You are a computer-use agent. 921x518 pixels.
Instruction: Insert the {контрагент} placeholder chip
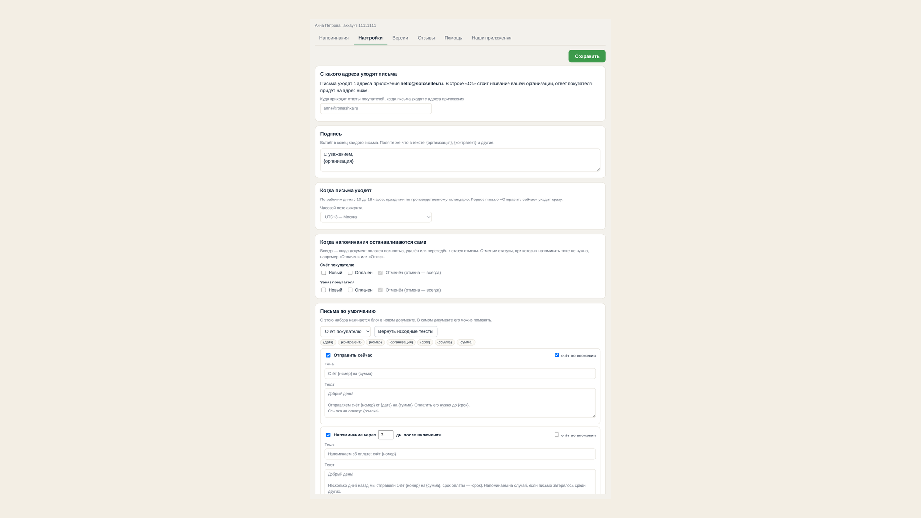(x=351, y=342)
